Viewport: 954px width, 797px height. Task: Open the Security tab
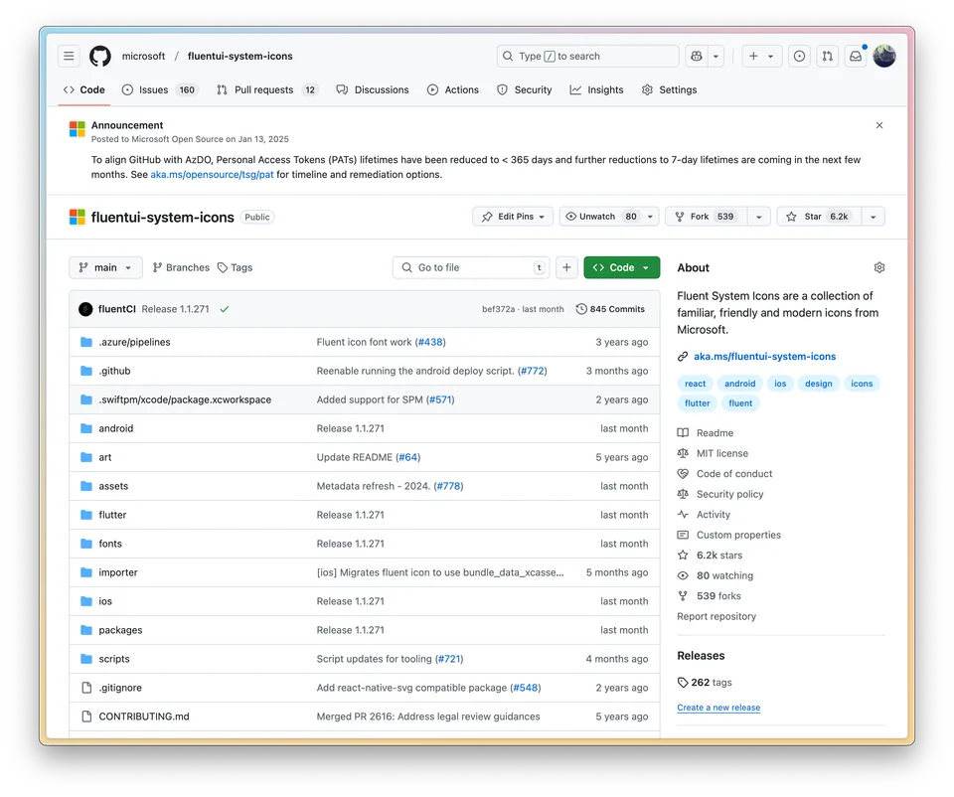click(x=525, y=90)
